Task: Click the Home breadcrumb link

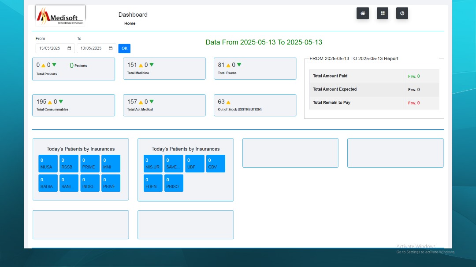Action: click(130, 24)
